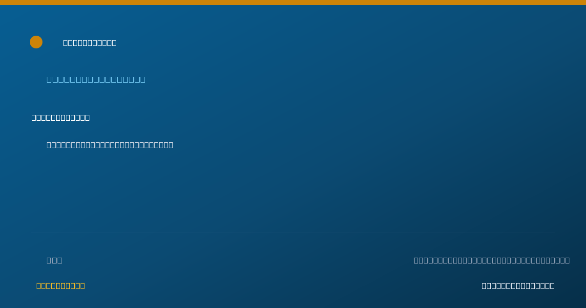Click first character of long gray footer line
The height and width of the screenshot is (308, 586).
coord(416,260)
